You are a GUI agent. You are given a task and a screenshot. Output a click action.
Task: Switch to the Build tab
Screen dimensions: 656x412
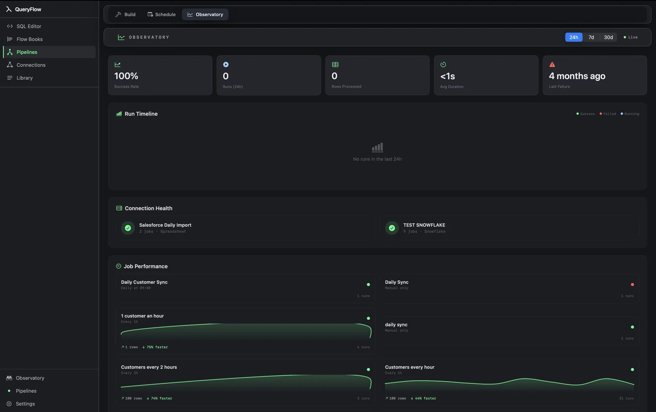(x=126, y=14)
